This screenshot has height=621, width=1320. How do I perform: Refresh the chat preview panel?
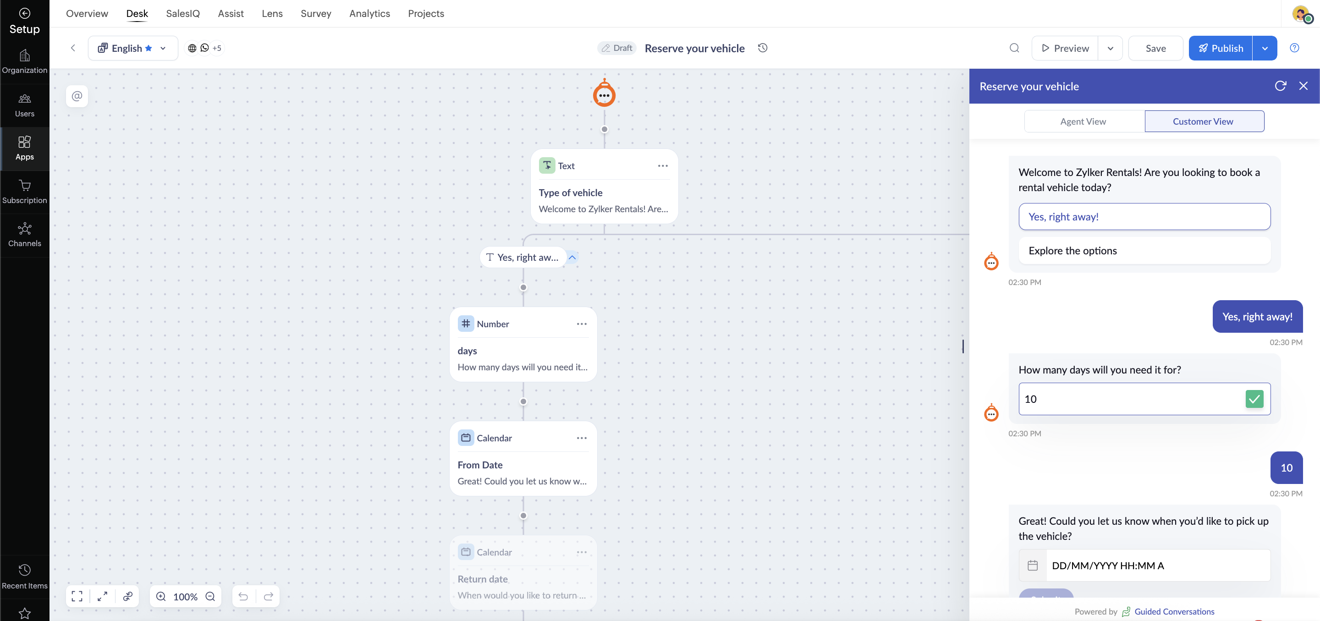tap(1280, 86)
